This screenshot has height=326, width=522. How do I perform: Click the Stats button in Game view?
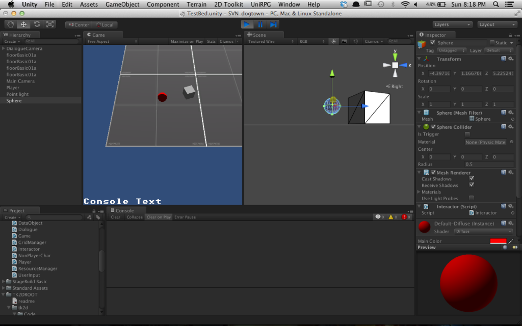tap(211, 41)
